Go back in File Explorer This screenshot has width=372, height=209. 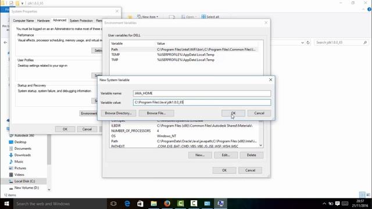coord(5,42)
